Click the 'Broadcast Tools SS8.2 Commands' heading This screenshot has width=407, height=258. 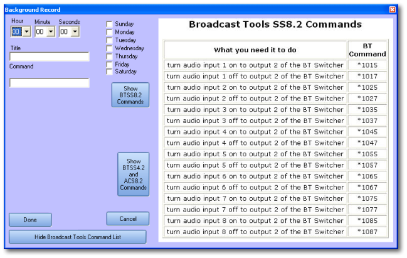pyautogui.click(x=275, y=24)
